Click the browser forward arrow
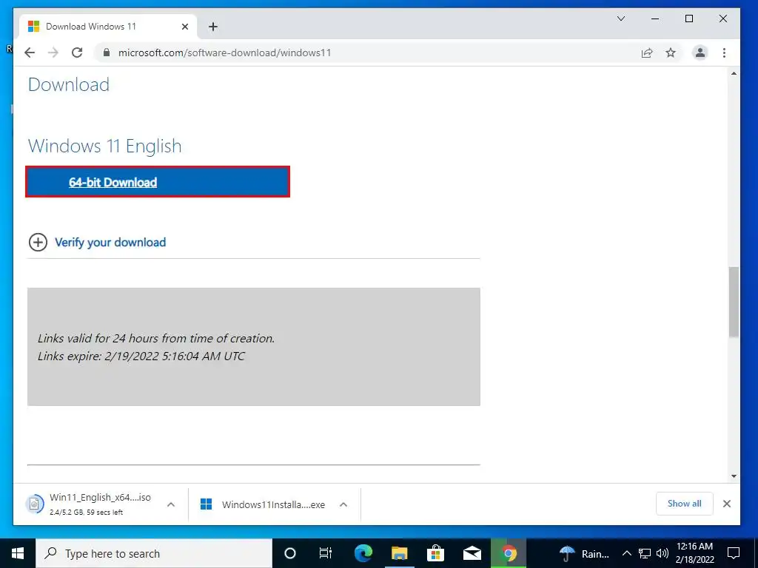The width and height of the screenshot is (758, 568). 53,53
